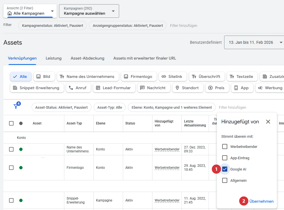Choose the Anruf asset chip
Image resolution: width=284 pixels, height=210 pixels.
[x=78, y=88]
